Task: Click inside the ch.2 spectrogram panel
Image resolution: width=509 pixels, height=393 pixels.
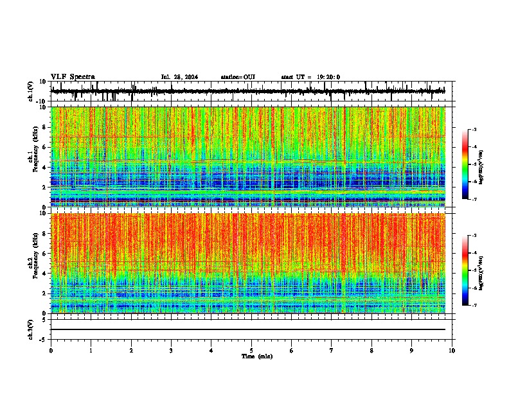Action: tap(248, 263)
